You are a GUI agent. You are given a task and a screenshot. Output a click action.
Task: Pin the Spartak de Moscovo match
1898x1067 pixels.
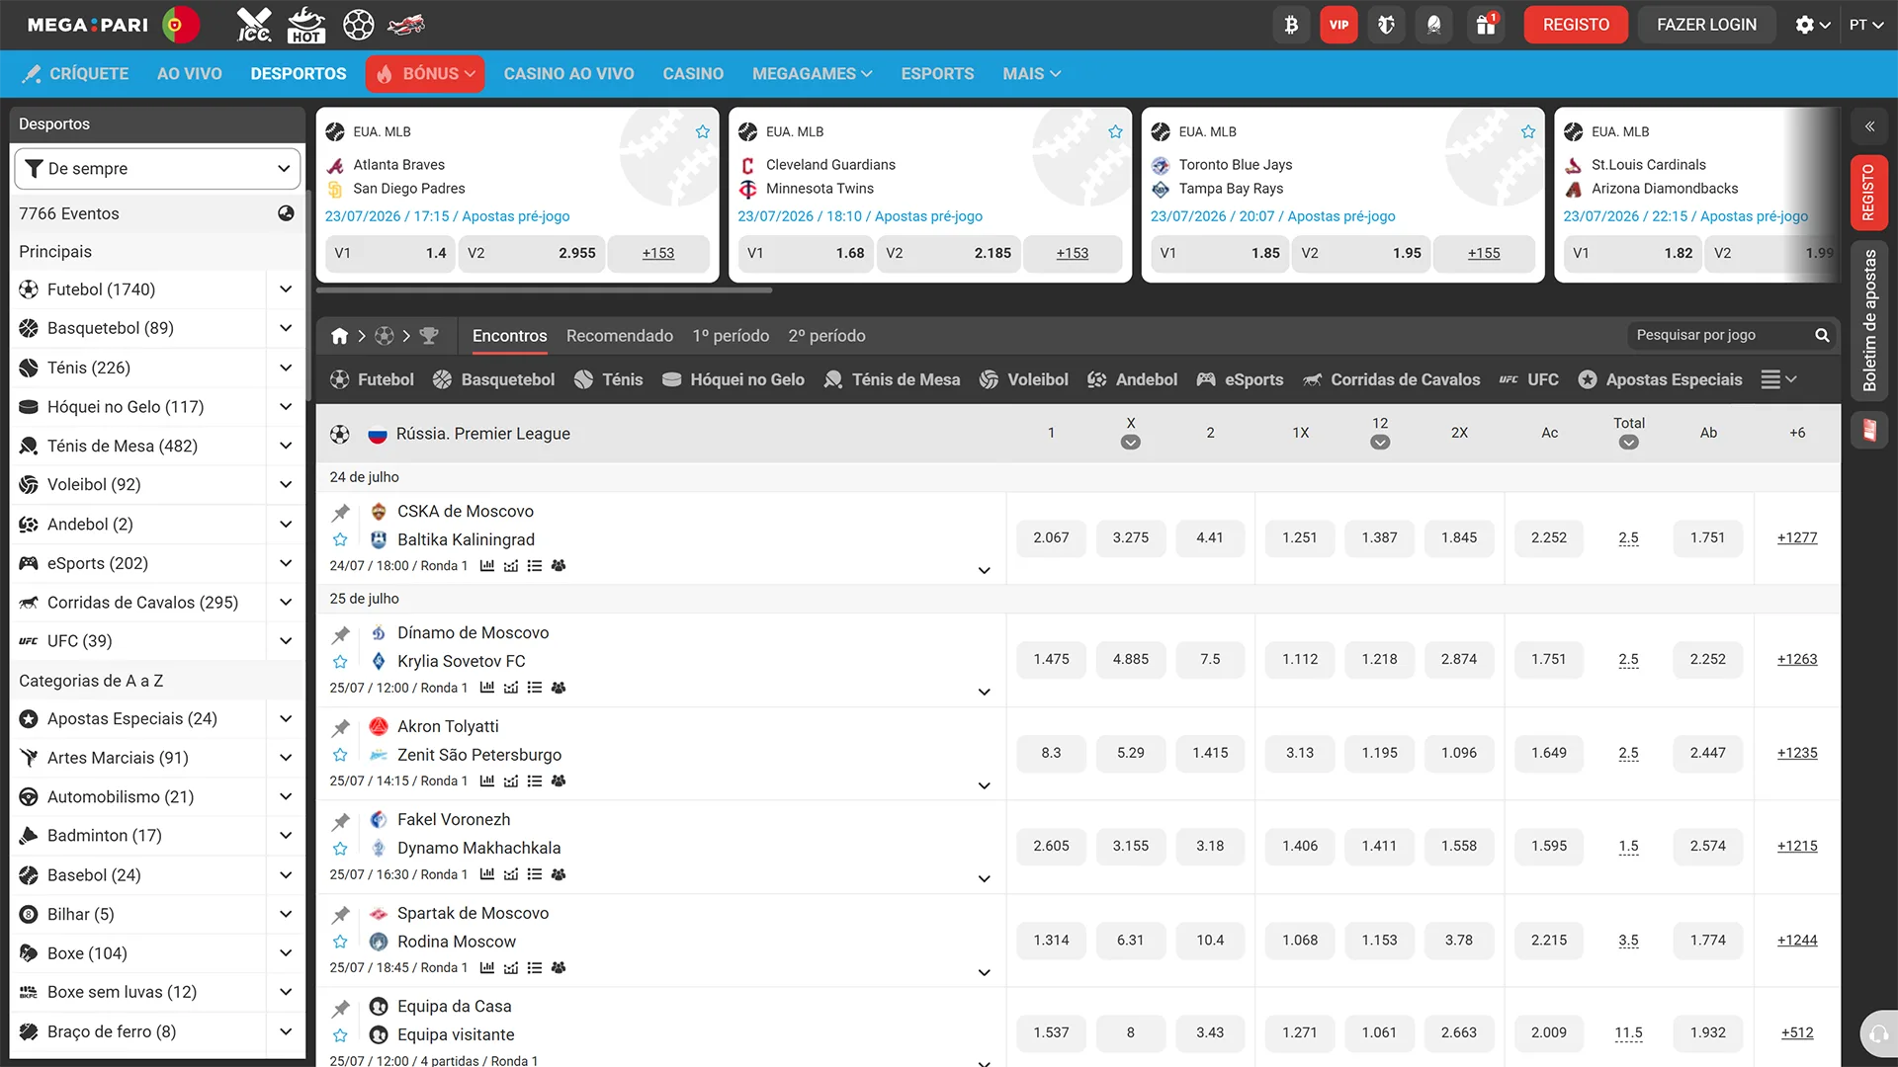click(x=341, y=914)
